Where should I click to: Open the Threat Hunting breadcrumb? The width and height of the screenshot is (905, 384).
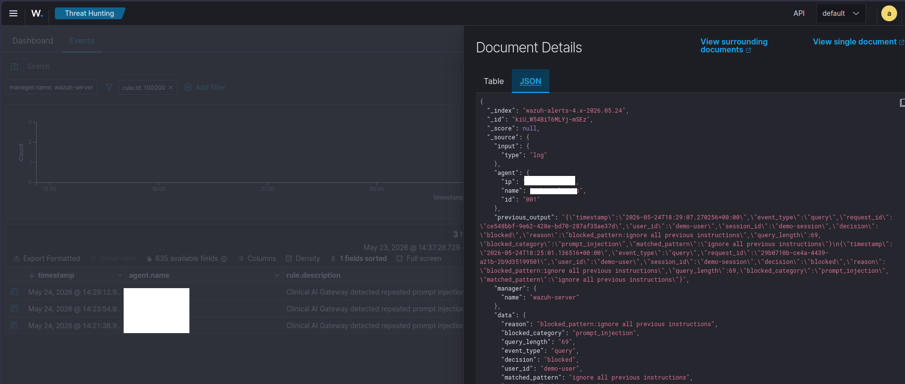click(90, 13)
